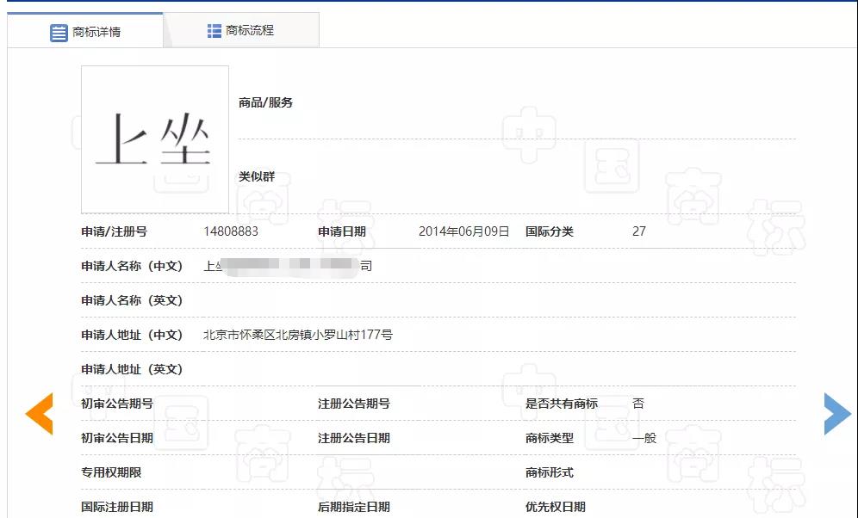The width and height of the screenshot is (858, 518).
Task: Click the 申请日期 value 2014年06月09日
Action: click(464, 231)
